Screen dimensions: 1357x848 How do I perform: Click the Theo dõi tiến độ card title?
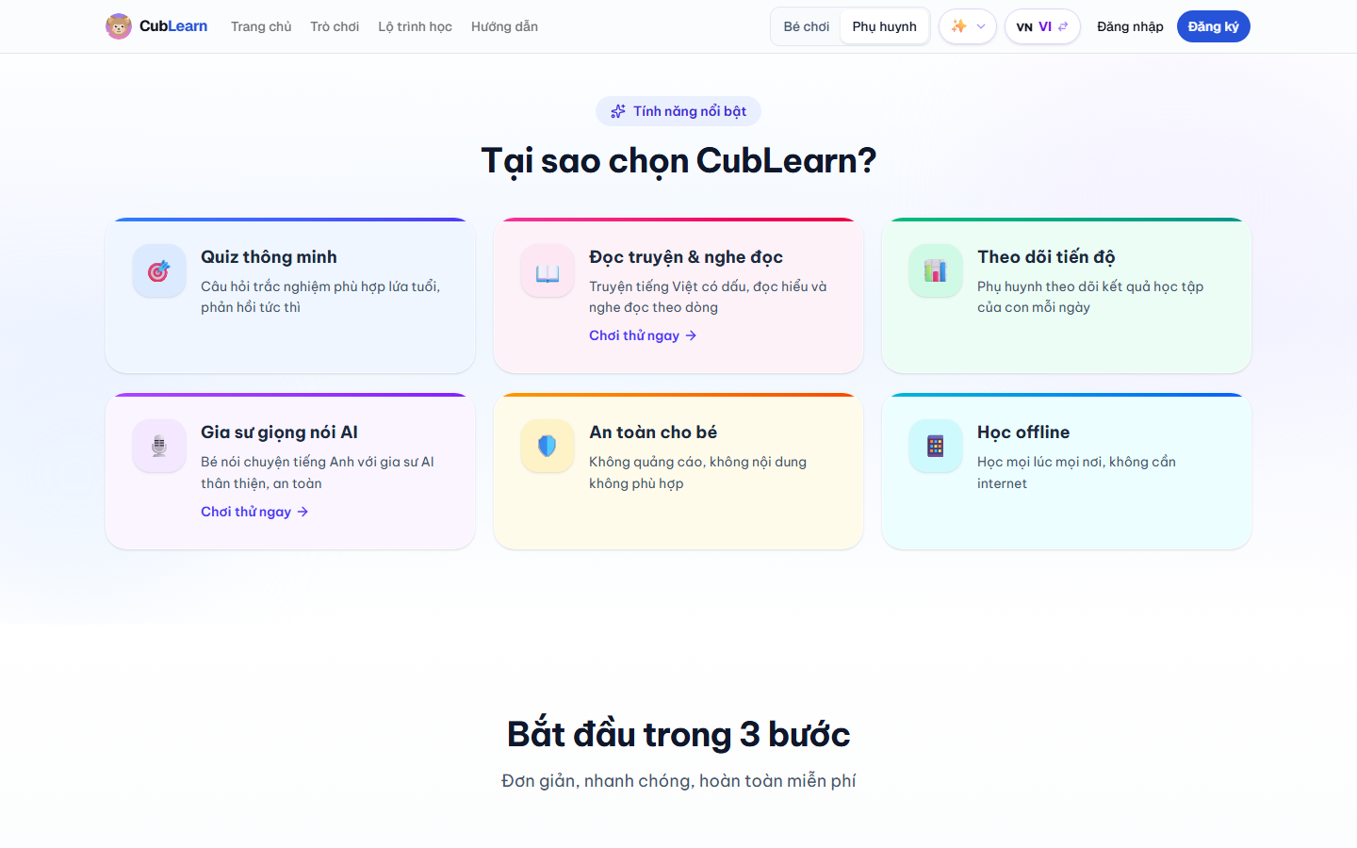coord(1046,257)
